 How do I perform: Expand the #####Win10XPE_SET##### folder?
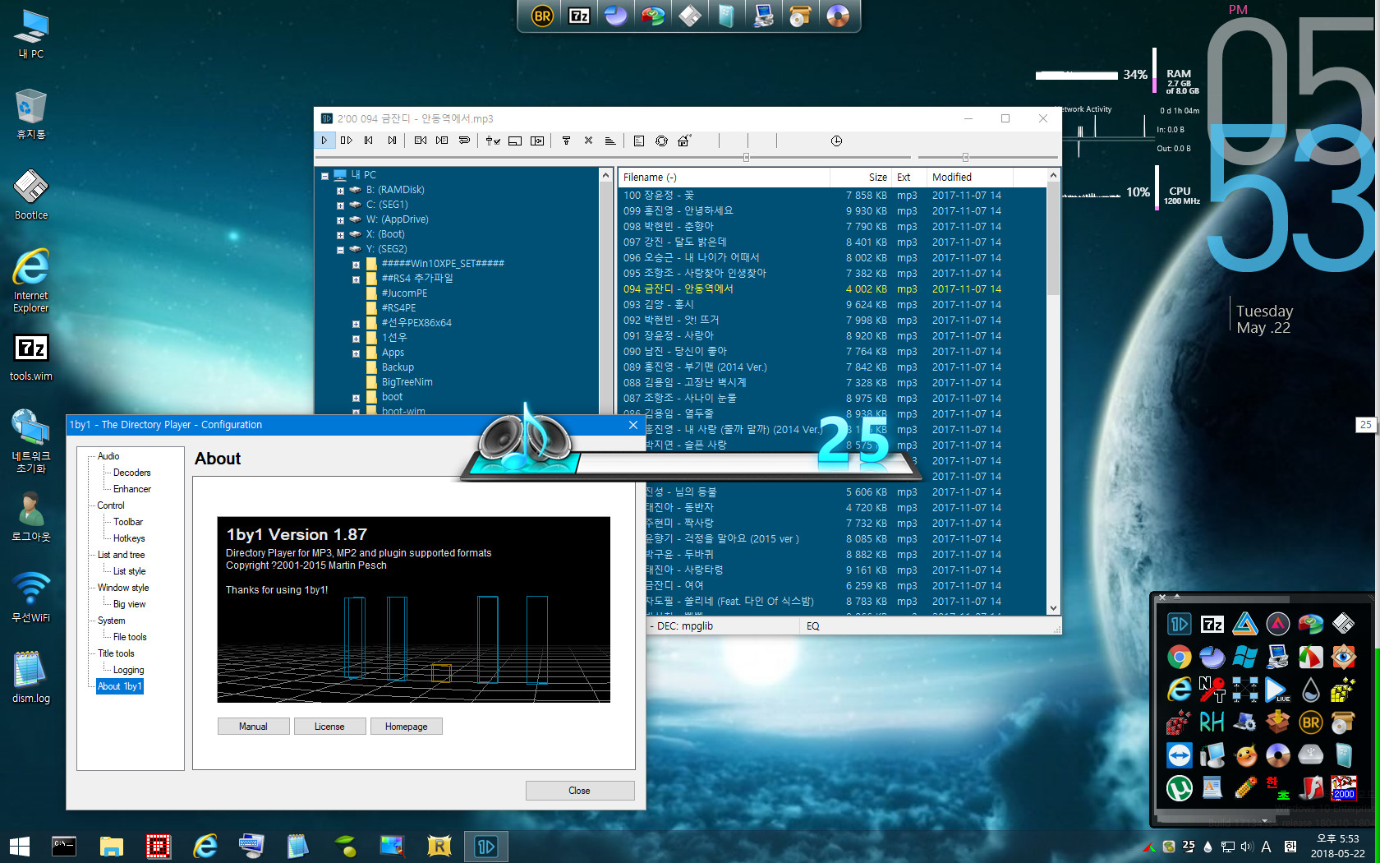[x=356, y=265]
